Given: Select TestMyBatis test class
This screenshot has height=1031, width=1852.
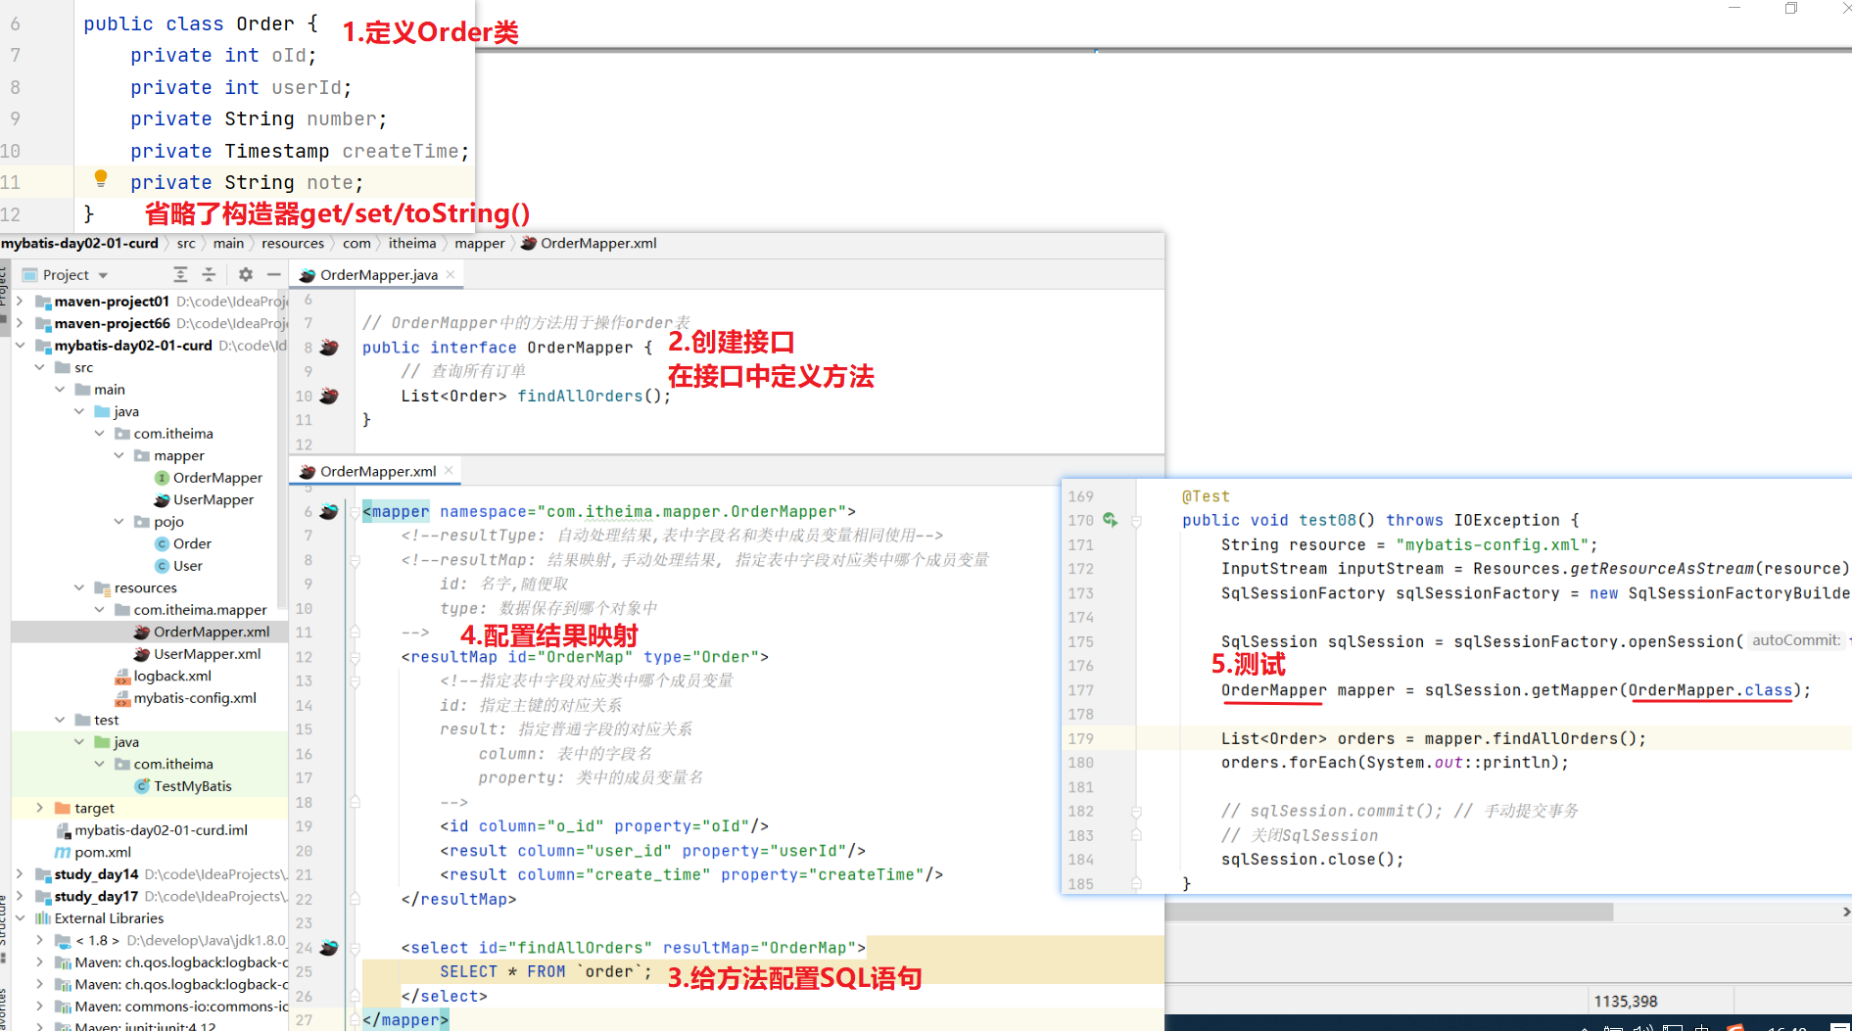Looking at the screenshot, I should pyautogui.click(x=183, y=786).
